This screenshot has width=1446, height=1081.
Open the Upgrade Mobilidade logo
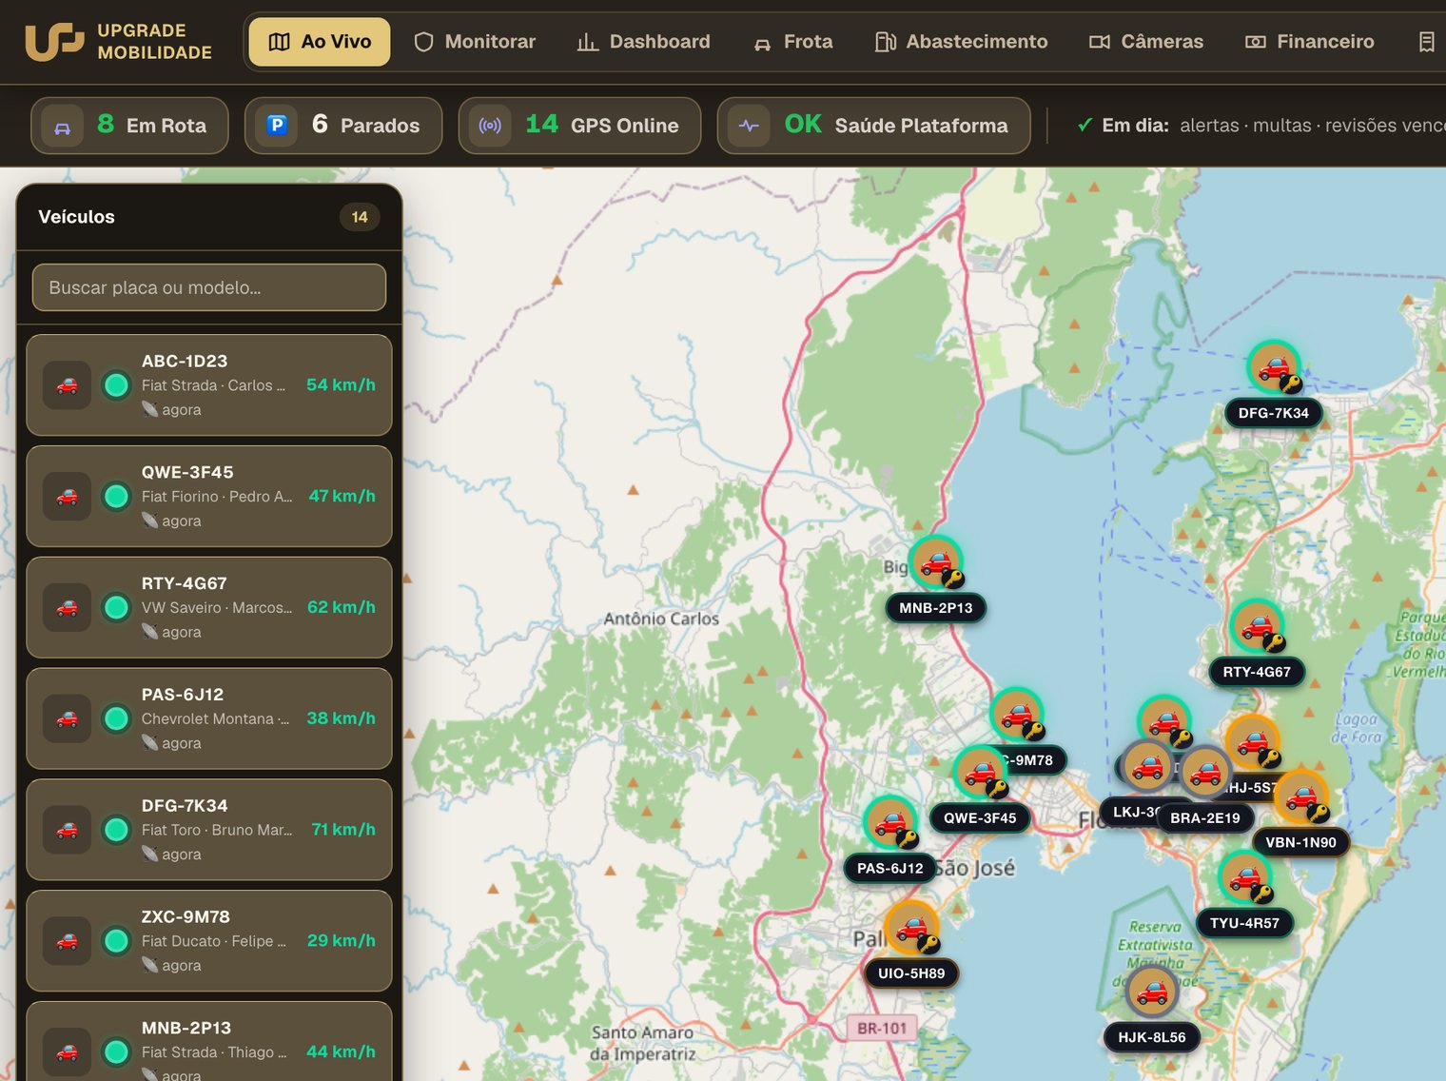coord(119,42)
